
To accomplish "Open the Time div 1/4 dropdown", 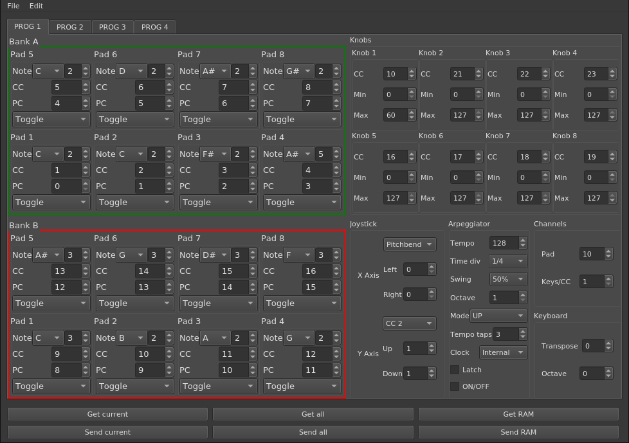I will tap(508, 261).
